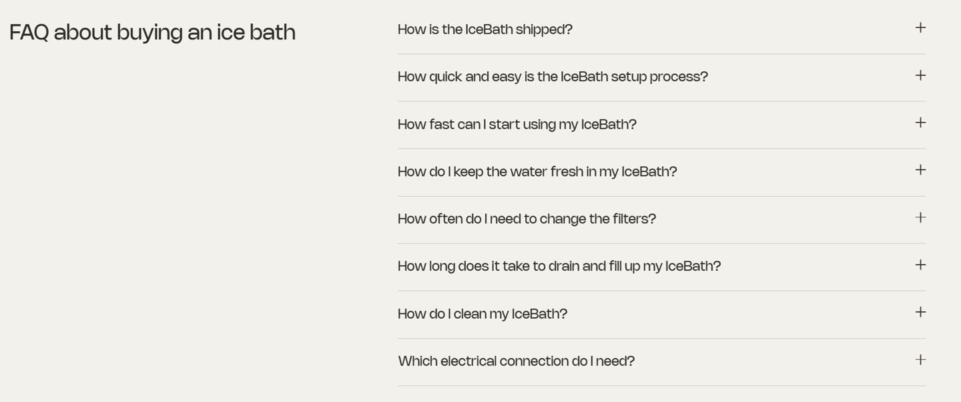
Task: Open 'How do I clean my IceBath?' text
Action: [482, 314]
